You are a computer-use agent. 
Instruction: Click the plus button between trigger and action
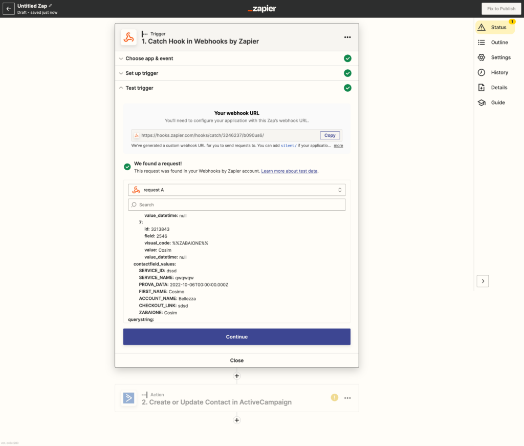pos(236,376)
